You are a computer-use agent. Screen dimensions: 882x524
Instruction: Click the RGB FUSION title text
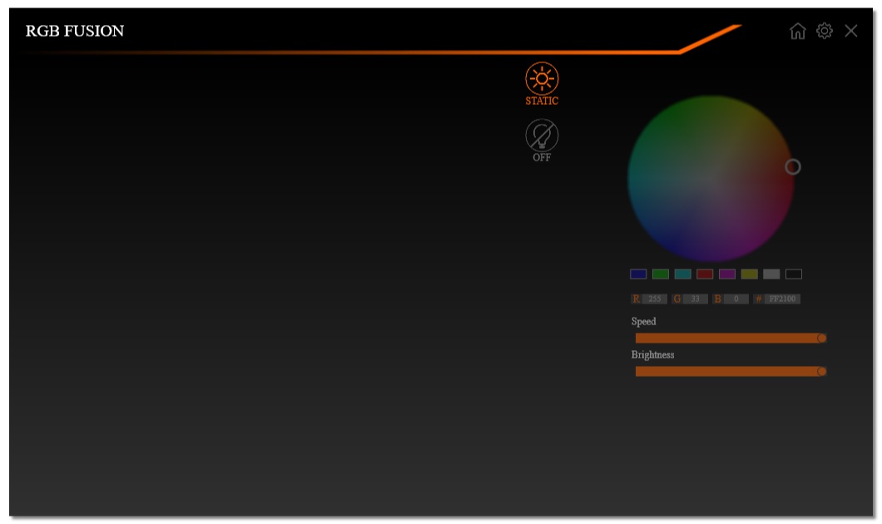pos(75,31)
